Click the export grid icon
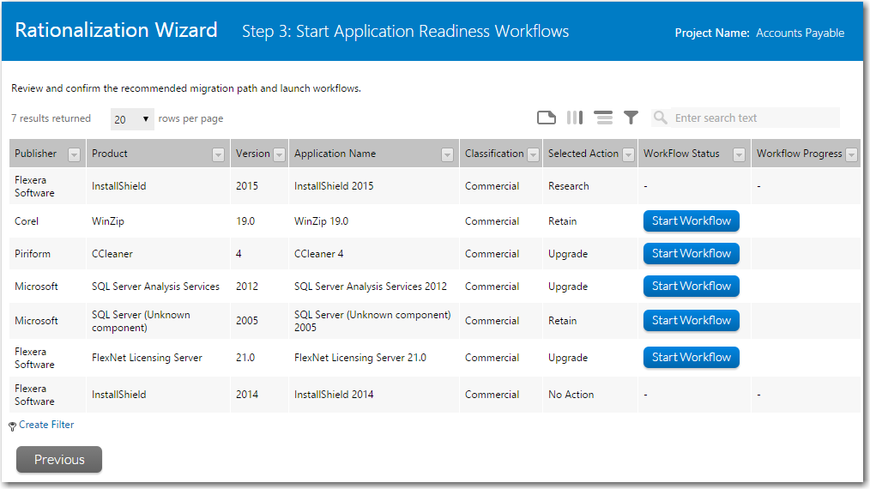870x489 pixels. click(x=547, y=118)
